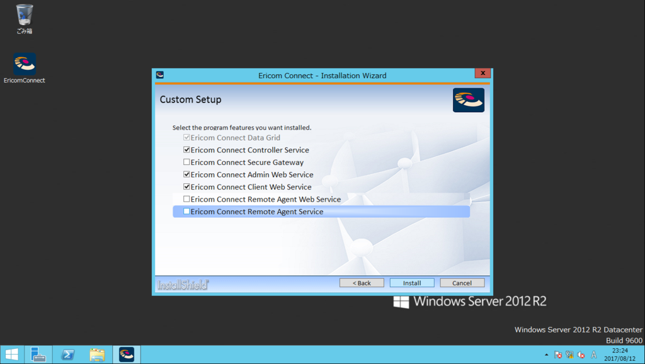Open the taskbar clock showing 23:24
Screen dimensions: 645x364
click(x=620, y=355)
